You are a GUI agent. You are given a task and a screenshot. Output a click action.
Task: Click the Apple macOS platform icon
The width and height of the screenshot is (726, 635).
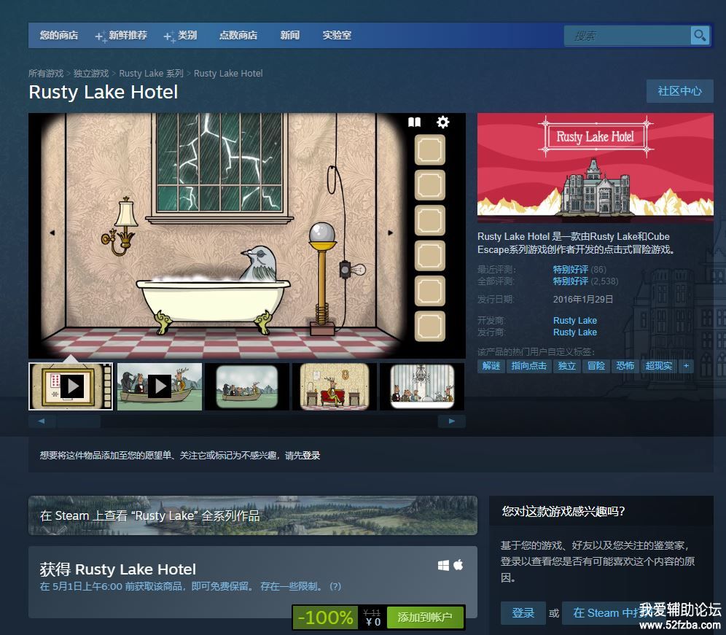click(x=458, y=565)
